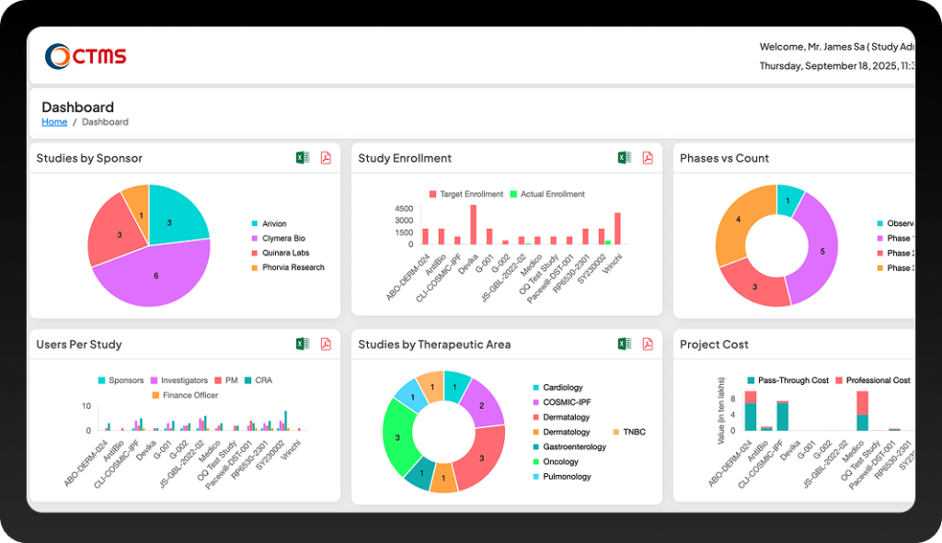
Task: Export Studies by Therapeutic Area to Excel
Action: click(625, 344)
